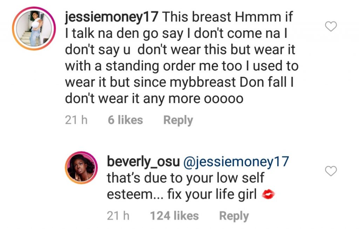Click the 21 h timestamp beside 6 likes
The width and height of the screenshot is (359, 229).
click(x=76, y=120)
